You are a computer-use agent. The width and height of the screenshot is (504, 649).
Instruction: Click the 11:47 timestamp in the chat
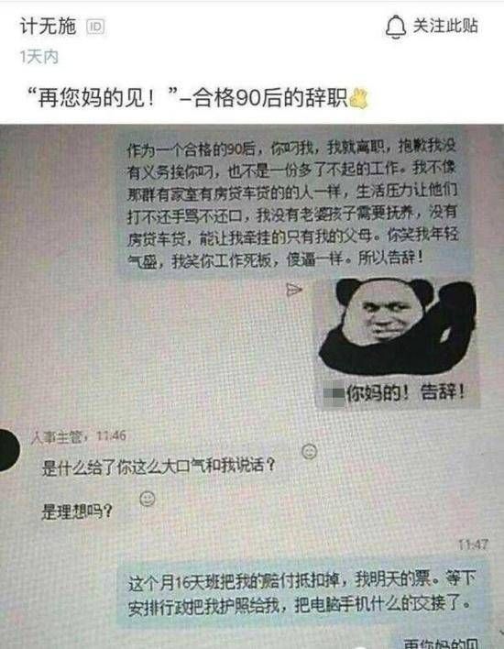click(473, 544)
